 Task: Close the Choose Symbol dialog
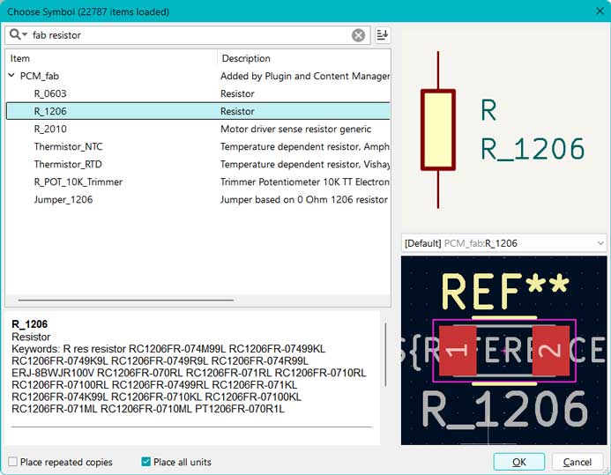click(600, 11)
